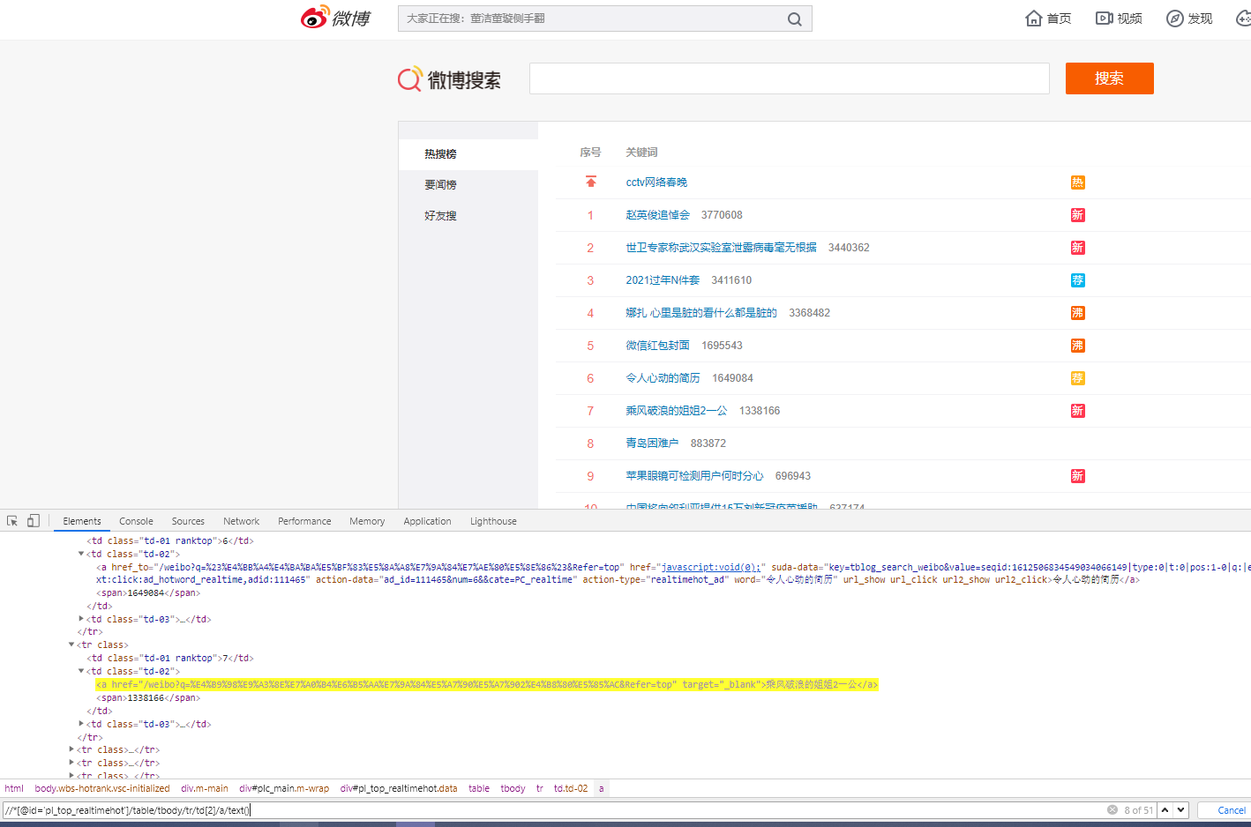Screen dimensions: 1251x827
Task: Click the Weibo logo at top
Action: [335, 18]
